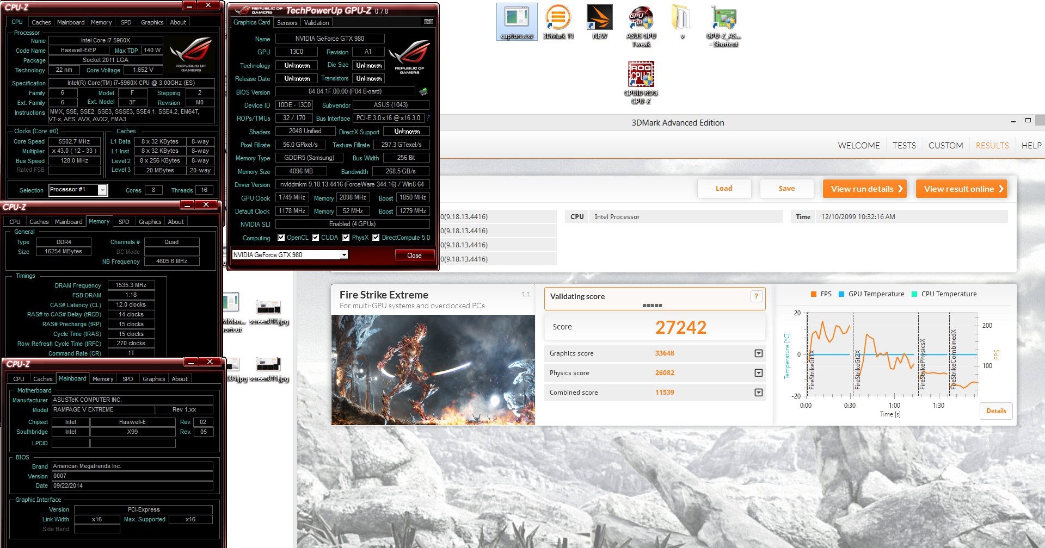Click motherboard model RAMPAGE V EXTREME
This screenshot has height=548, width=1045.
[x=103, y=410]
